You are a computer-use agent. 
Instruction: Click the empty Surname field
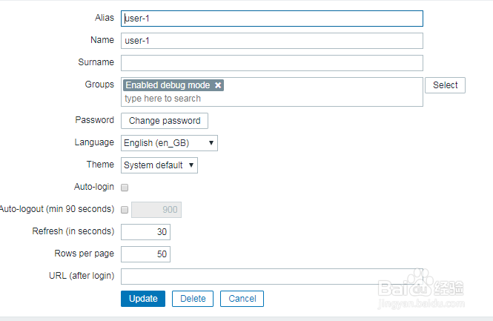point(271,63)
